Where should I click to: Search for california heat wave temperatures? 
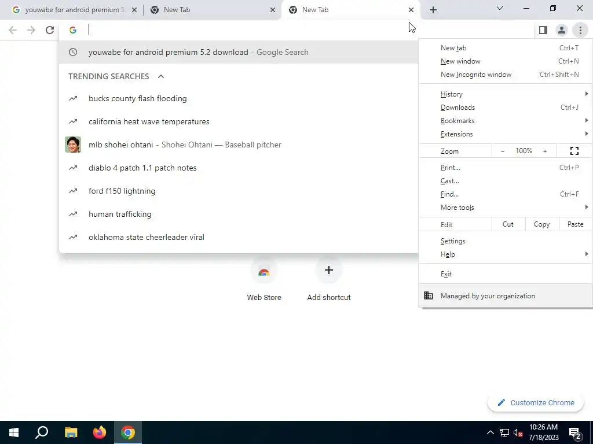[239, 121]
